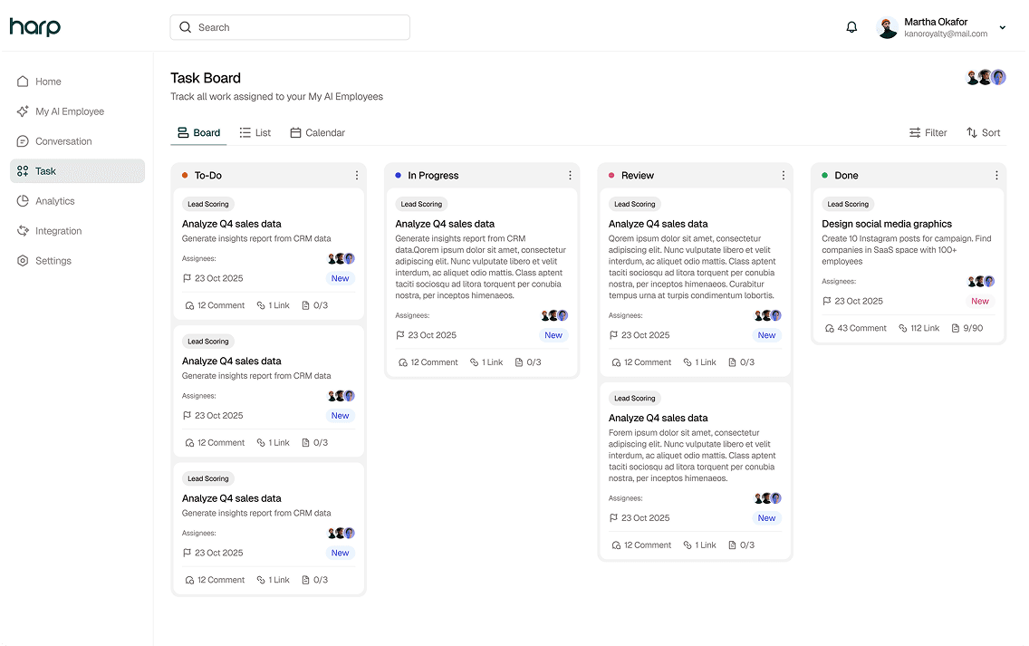The width and height of the screenshot is (1029, 646).
Task: Select Analytics in the sidebar
Action: click(x=54, y=200)
